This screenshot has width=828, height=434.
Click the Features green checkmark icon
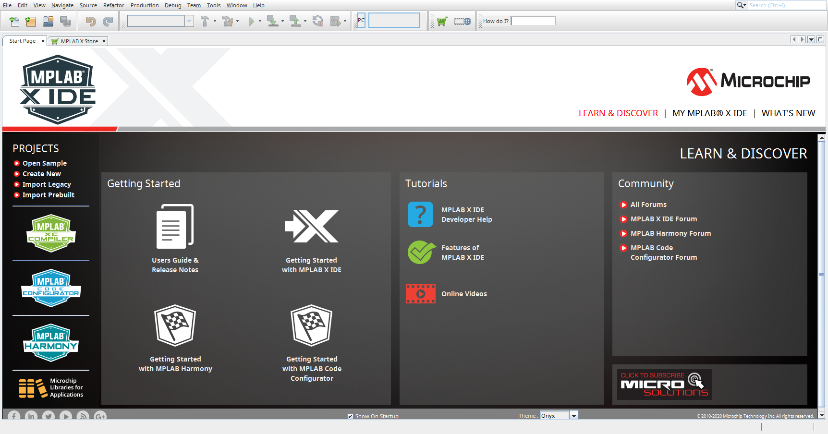(422, 252)
